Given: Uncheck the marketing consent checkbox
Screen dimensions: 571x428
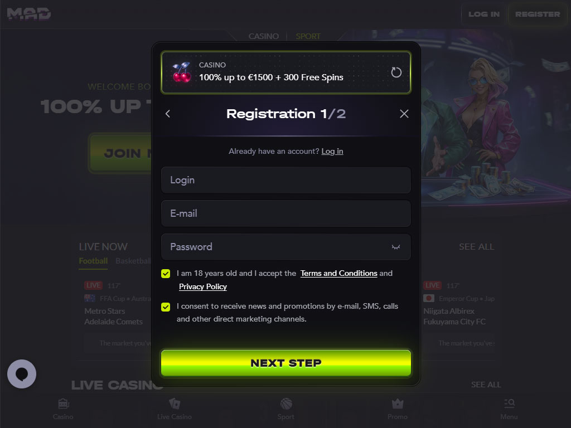Looking at the screenshot, I should pyautogui.click(x=166, y=307).
